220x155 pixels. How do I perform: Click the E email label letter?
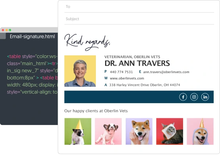(x=140, y=72)
